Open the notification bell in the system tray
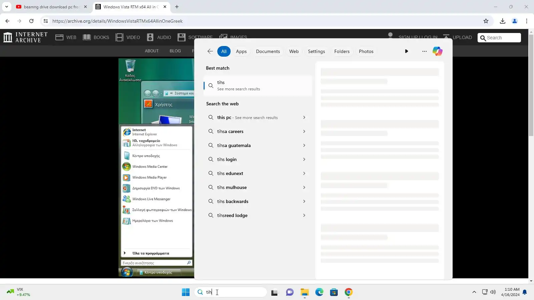The width and height of the screenshot is (534, 300). coord(525,292)
